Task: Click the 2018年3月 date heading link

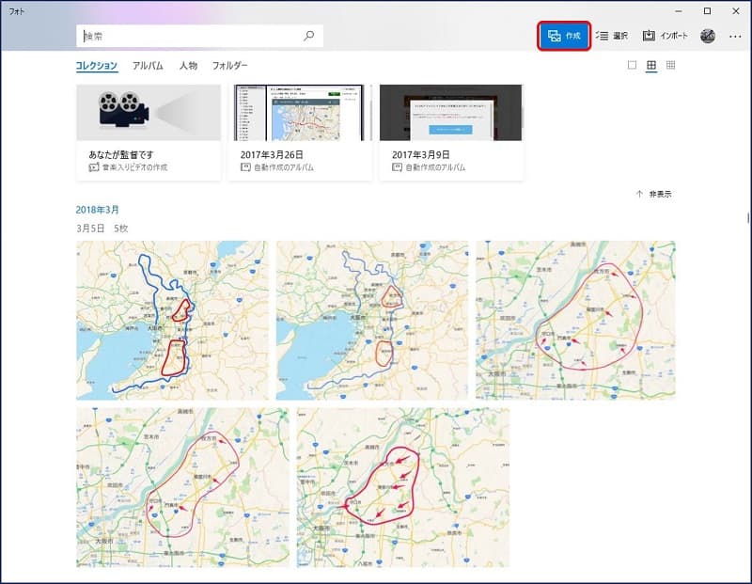Action: [x=98, y=210]
